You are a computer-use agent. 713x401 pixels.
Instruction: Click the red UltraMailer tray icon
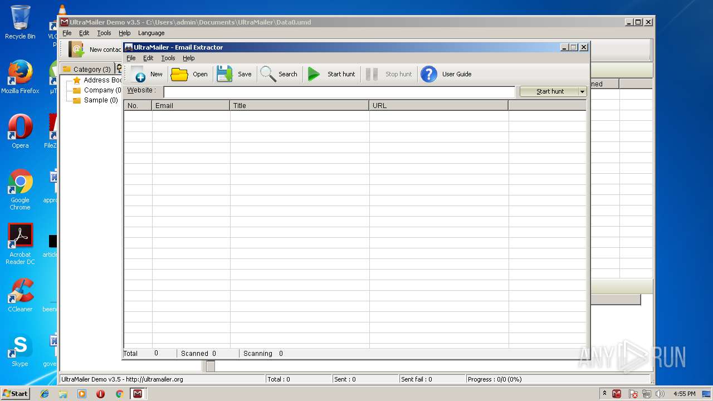click(x=617, y=394)
